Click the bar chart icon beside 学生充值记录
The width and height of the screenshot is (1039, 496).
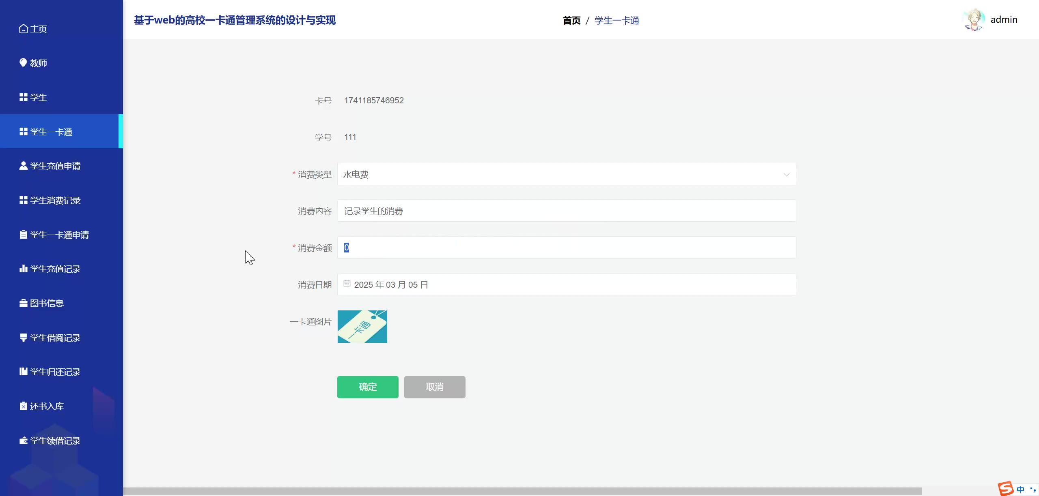(23, 269)
